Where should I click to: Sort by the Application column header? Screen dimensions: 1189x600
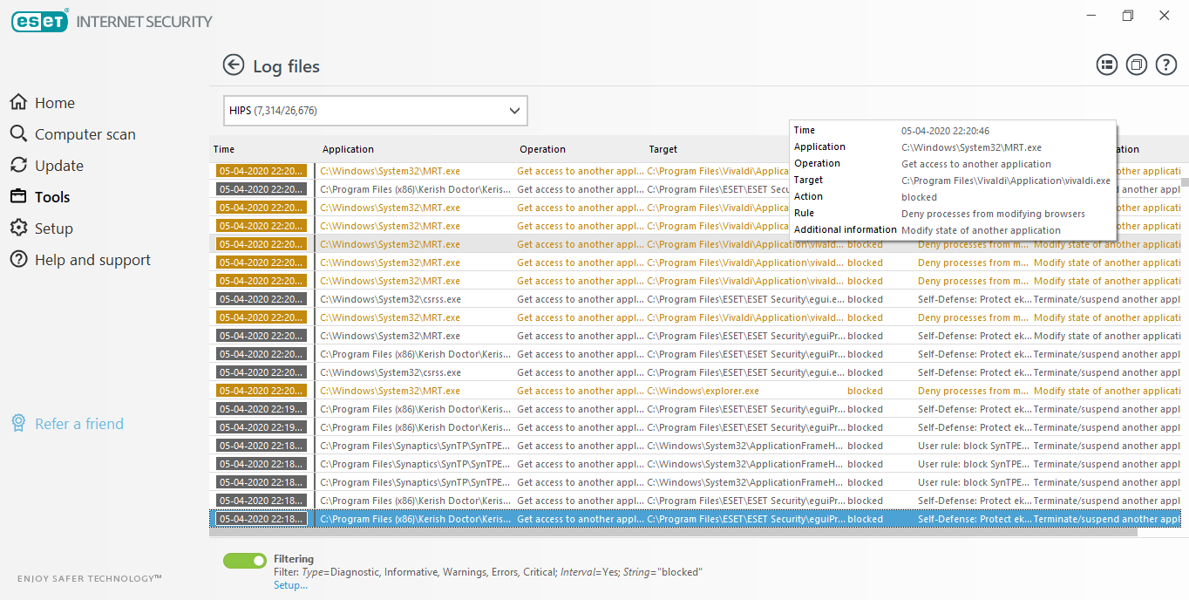[348, 149]
